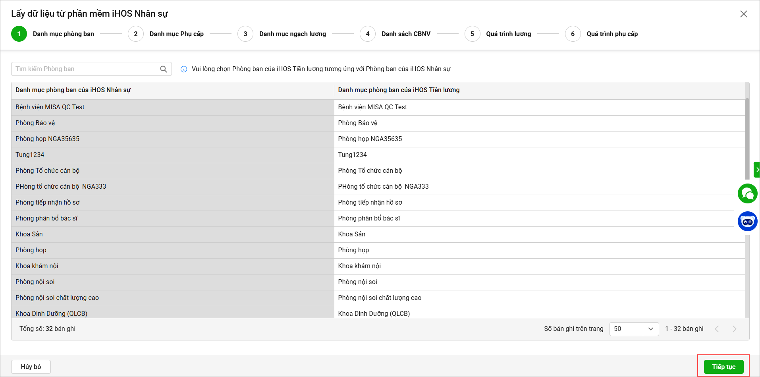
Task: Click Nhân sự row Phòng phân bổ bác sĩ
Action: [x=173, y=218]
